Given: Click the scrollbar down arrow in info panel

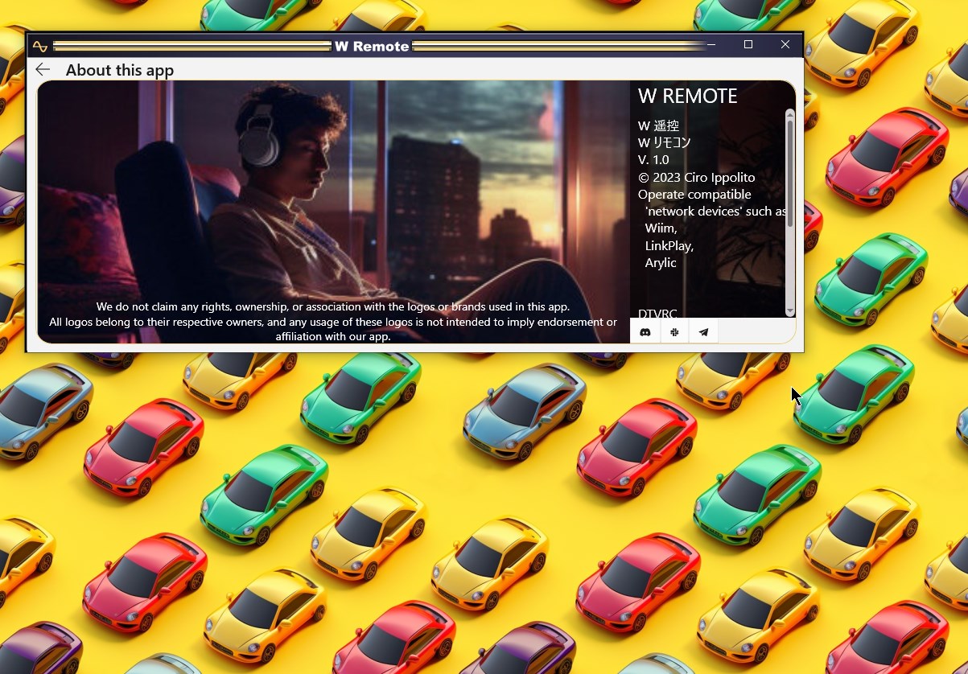Looking at the screenshot, I should click(789, 311).
